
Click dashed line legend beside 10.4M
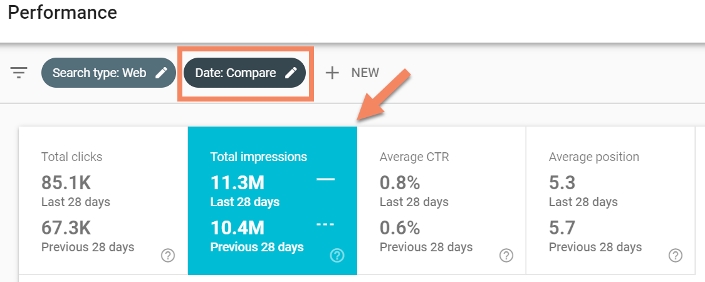pos(326,224)
